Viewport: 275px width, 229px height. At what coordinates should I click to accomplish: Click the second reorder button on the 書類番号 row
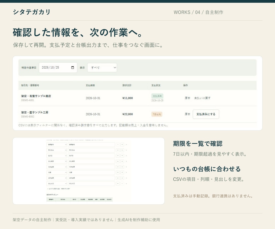tap(122, 145)
